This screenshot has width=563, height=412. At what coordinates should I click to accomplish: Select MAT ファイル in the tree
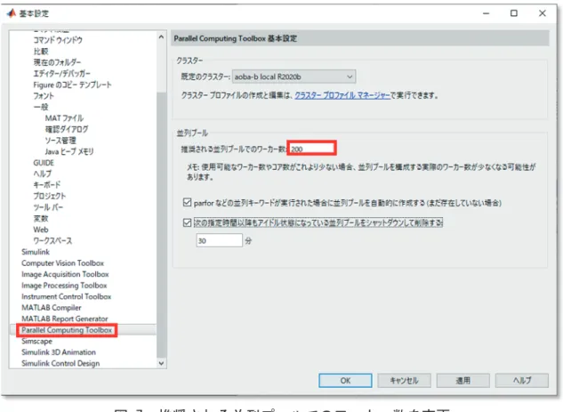tap(64, 117)
